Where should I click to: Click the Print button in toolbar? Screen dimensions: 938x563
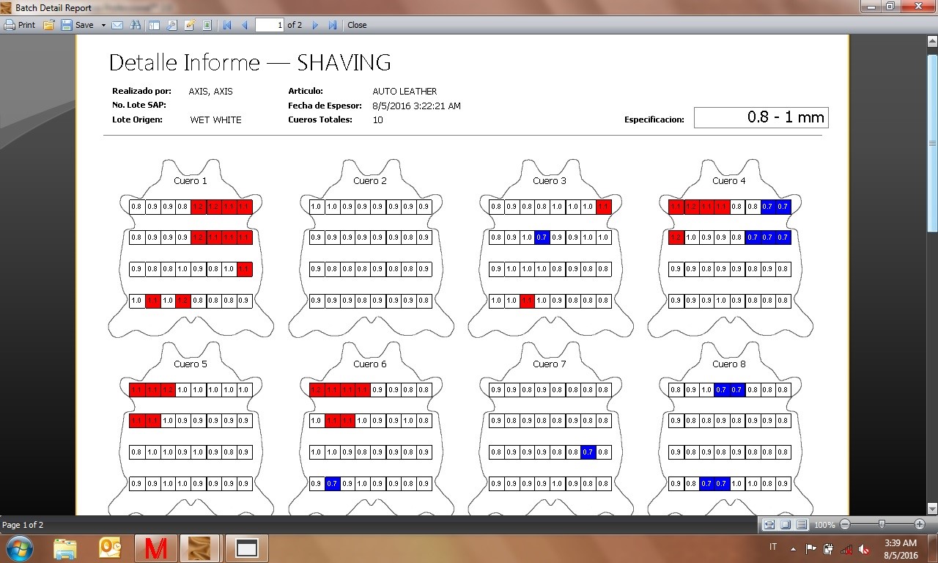[20, 25]
